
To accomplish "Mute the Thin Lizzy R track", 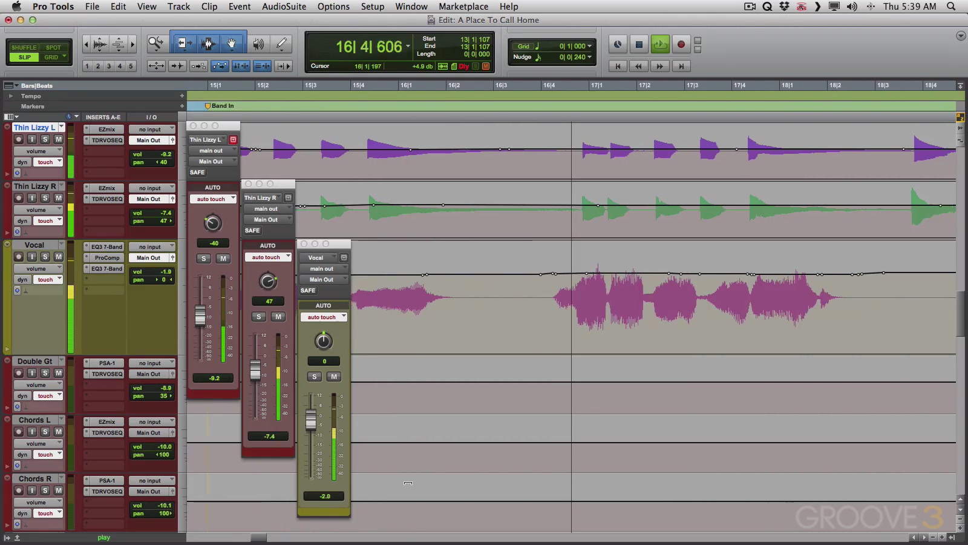I will pos(59,198).
